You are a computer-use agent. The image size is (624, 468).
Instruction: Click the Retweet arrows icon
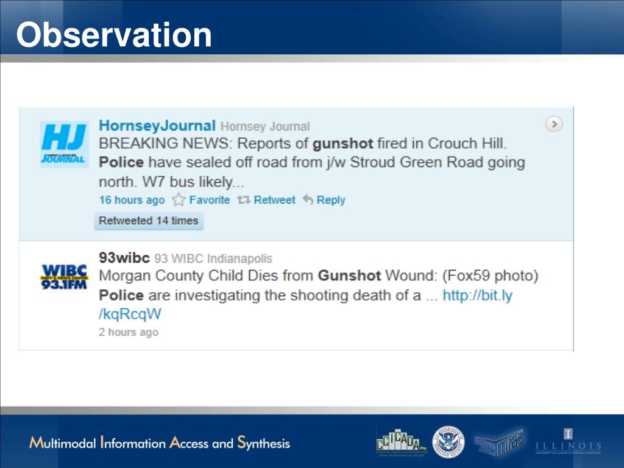click(x=244, y=200)
